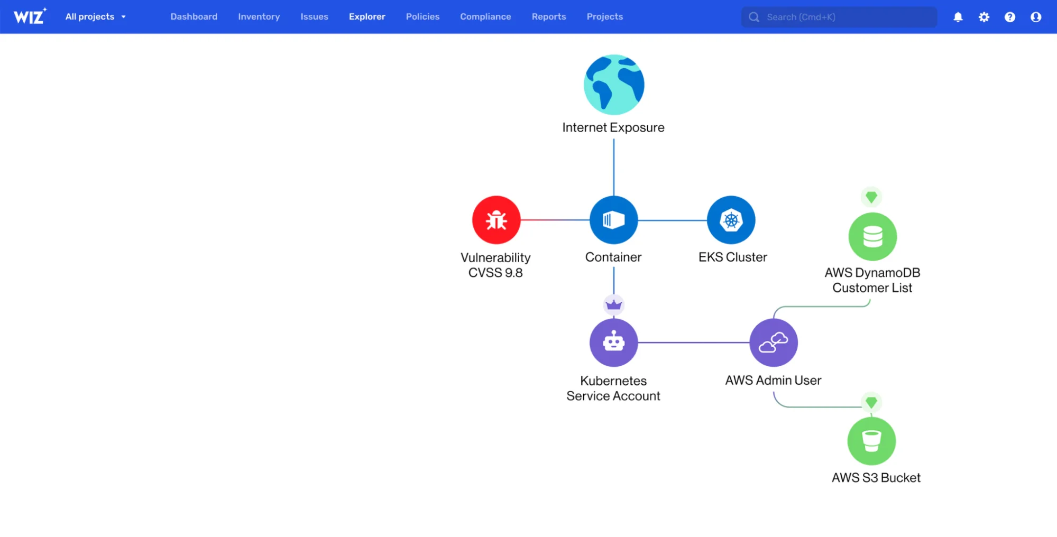
Task: Switch to the Issues tab
Action: 314,17
